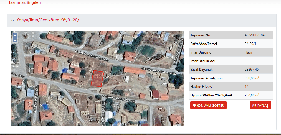Screen dimensions: 281x135
Task: Click the Hazine Hissesi value 1/1
Action: point(247,87)
